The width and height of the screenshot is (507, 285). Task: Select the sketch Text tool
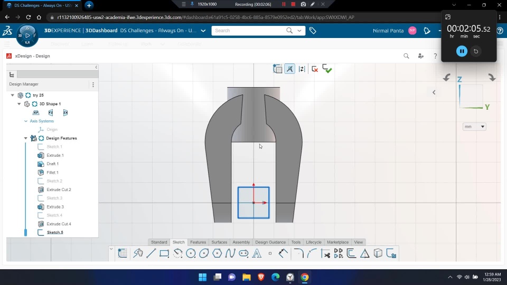[257, 253]
